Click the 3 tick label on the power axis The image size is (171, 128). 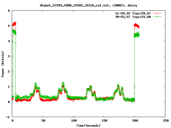(x=9, y=56)
